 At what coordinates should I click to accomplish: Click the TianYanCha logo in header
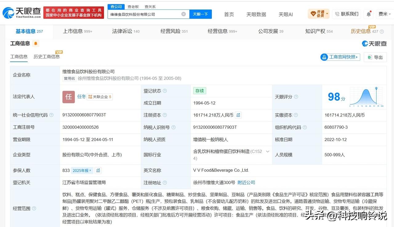coord(22,13)
